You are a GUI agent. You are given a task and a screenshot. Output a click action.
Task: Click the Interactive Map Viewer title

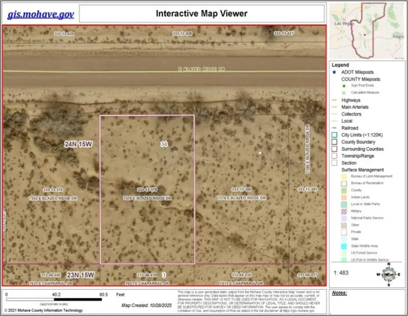point(202,14)
